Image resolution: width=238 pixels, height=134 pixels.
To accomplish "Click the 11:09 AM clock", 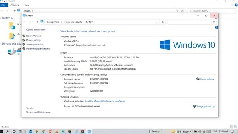I will (223, 131).
